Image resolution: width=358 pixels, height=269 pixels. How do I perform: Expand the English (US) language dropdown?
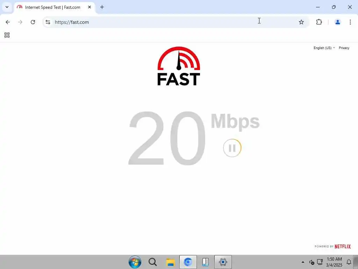pyautogui.click(x=324, y=48)
